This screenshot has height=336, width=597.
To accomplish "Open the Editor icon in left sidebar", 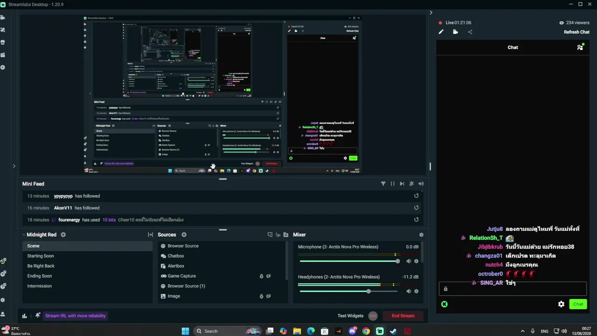I will (2, 17).
